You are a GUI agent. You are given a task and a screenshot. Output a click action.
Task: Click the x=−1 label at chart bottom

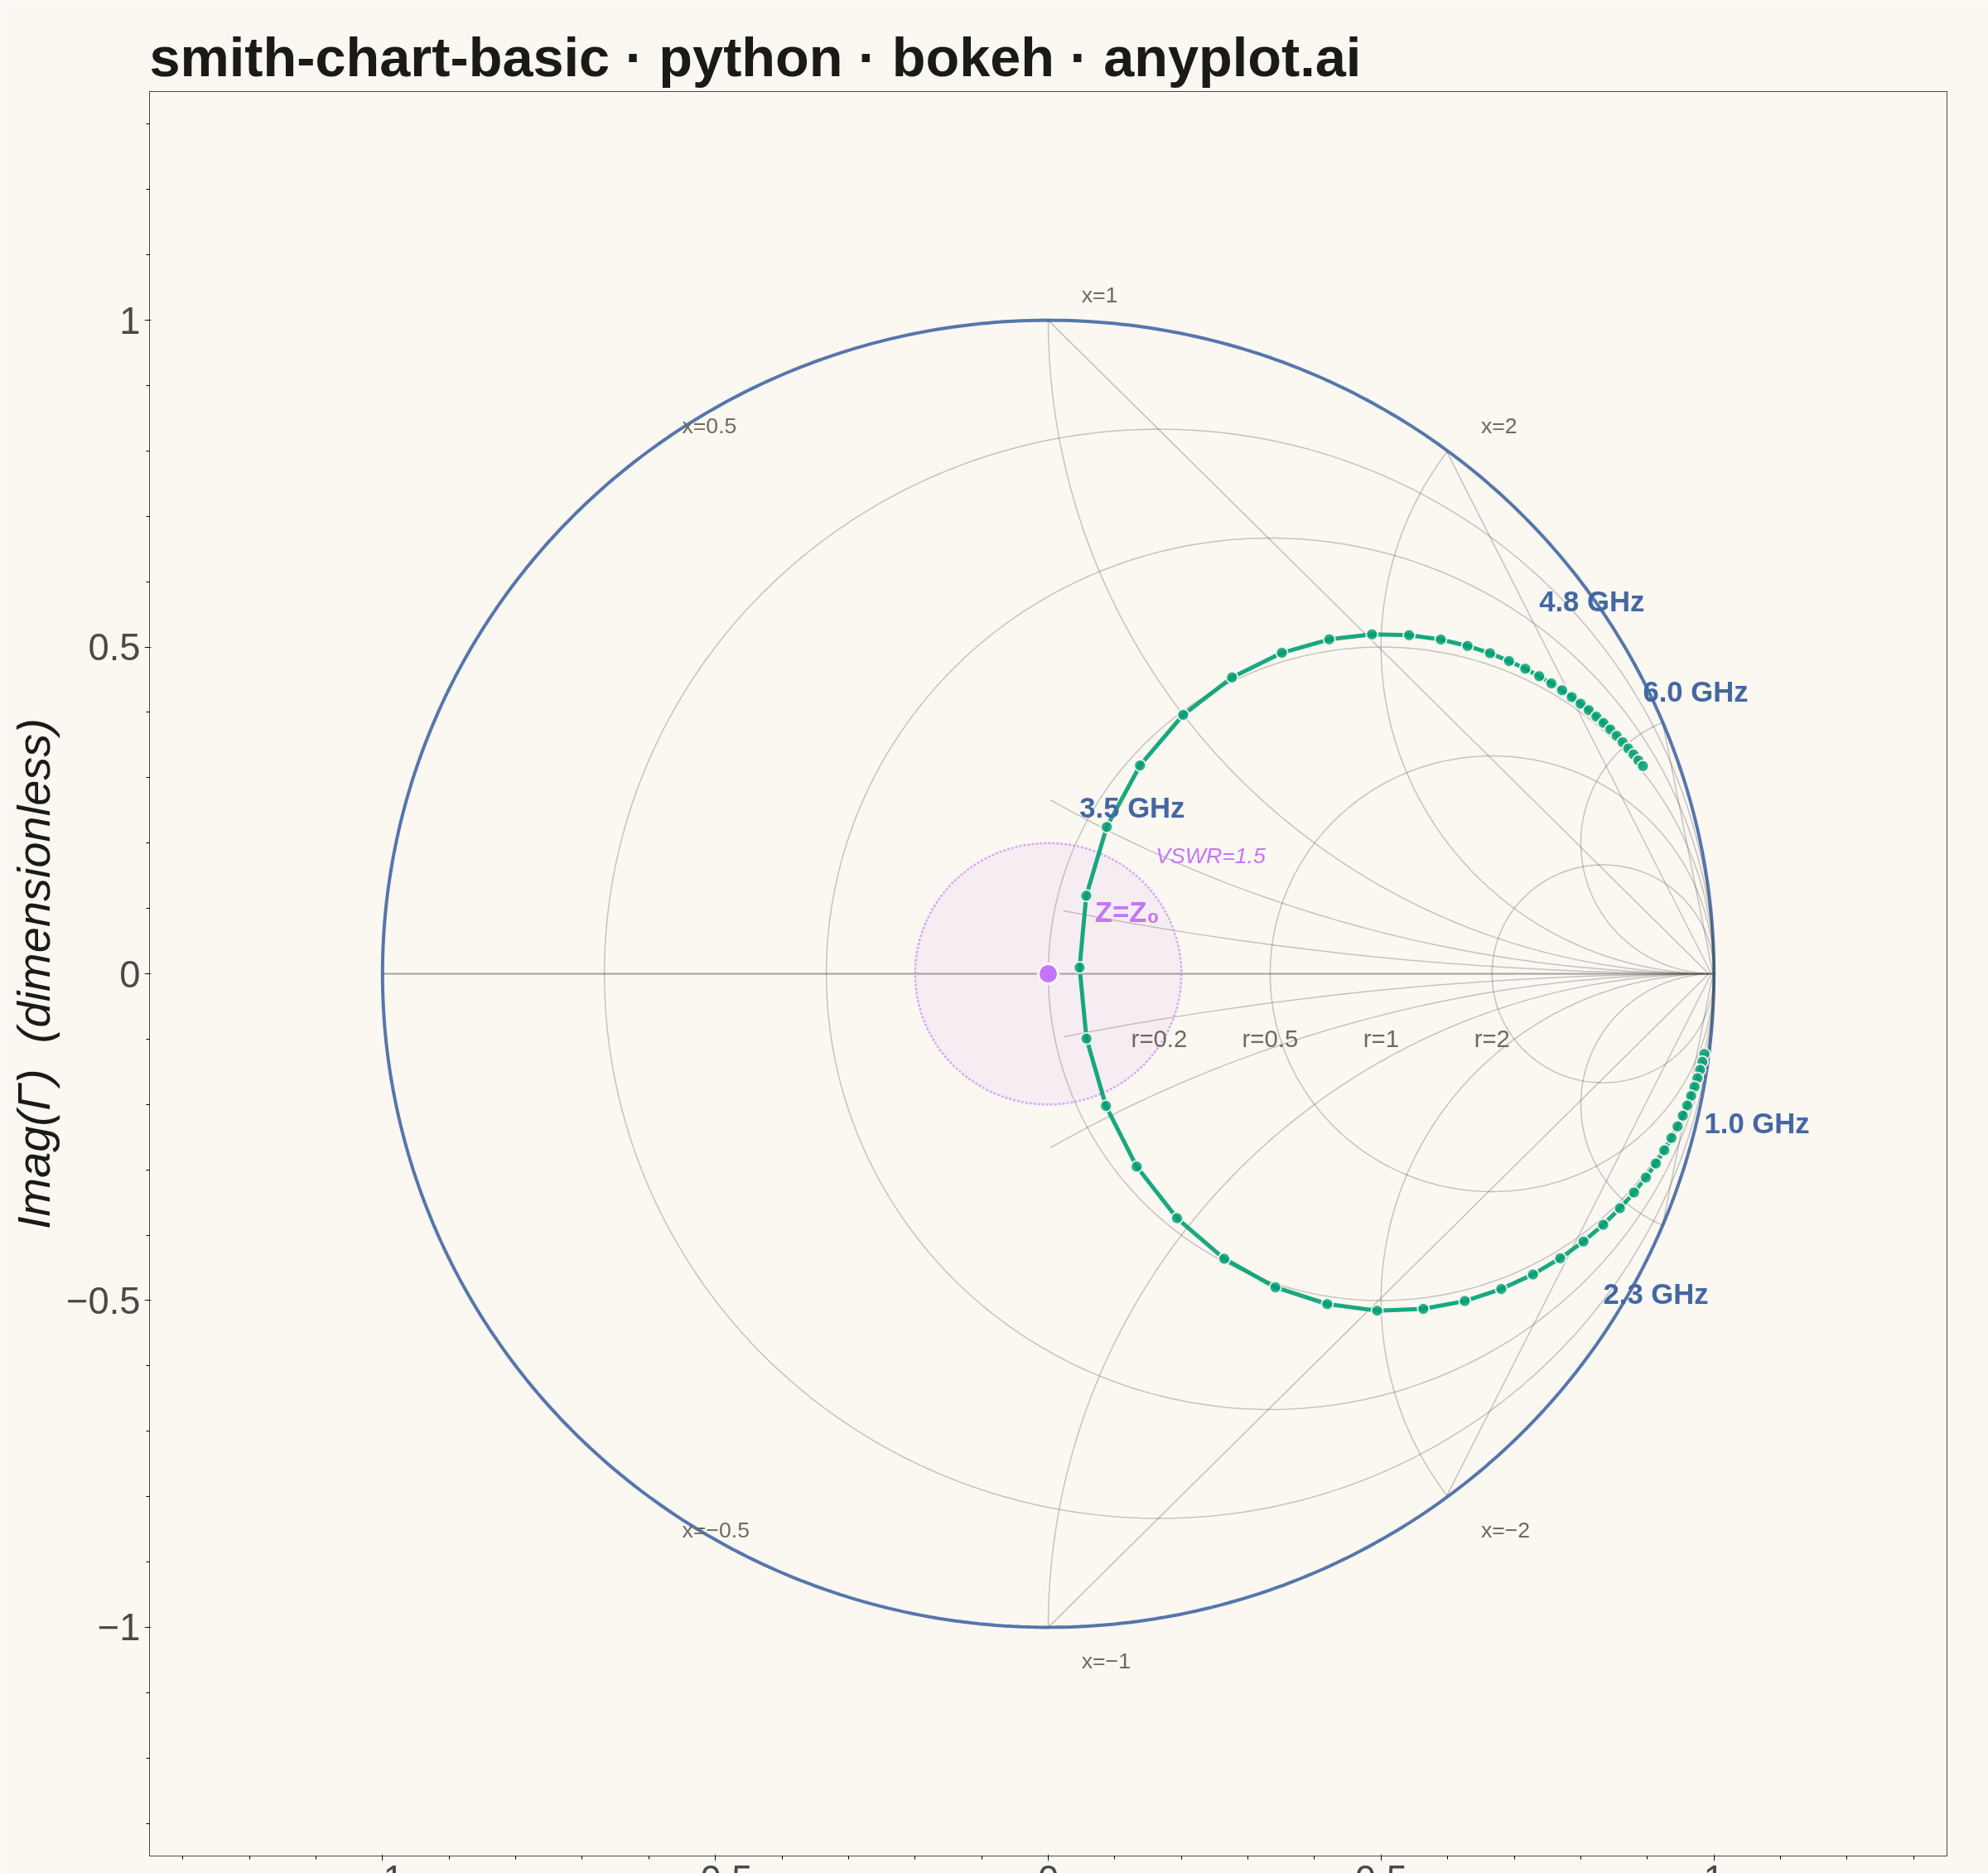pos(1105,1661)
